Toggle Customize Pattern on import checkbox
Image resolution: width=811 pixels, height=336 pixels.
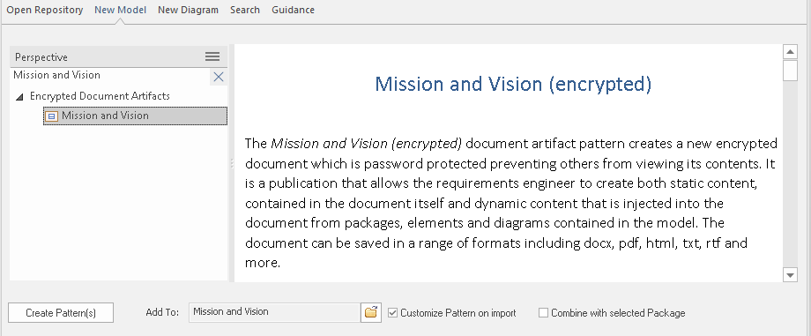click(x=392, y=313)
